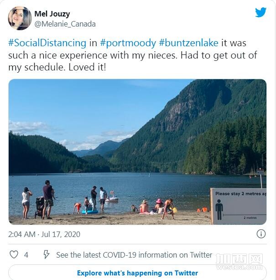See the latest COVID-19 information link

click(x=134, y=255)
